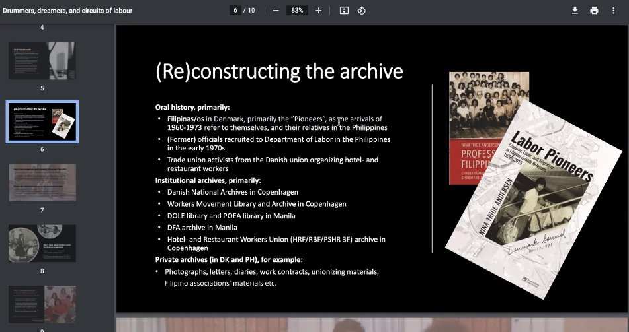Open page 5 thumbnail
This screenshot has width=629, height=332.
pos(42,61)
